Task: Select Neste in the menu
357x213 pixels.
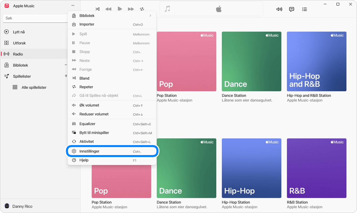Action: (x=112, y=61)
